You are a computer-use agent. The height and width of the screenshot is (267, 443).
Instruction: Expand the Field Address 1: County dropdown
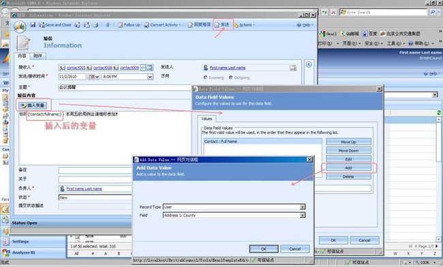(x=303, y=215)
